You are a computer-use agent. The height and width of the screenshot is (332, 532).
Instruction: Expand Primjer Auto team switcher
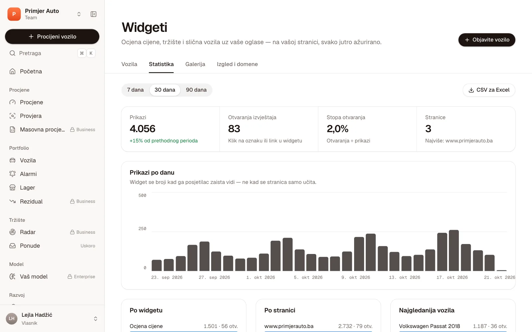click(79, 14)
